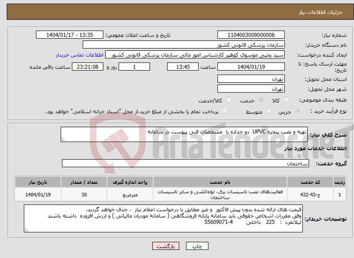This screenshot has width=354, height=258.
Task: Click the توضیحات خریدار label
Action: click(x=326, y=219)
